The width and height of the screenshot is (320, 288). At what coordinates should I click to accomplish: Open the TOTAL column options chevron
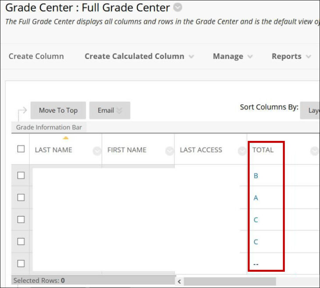pos(314,151)
